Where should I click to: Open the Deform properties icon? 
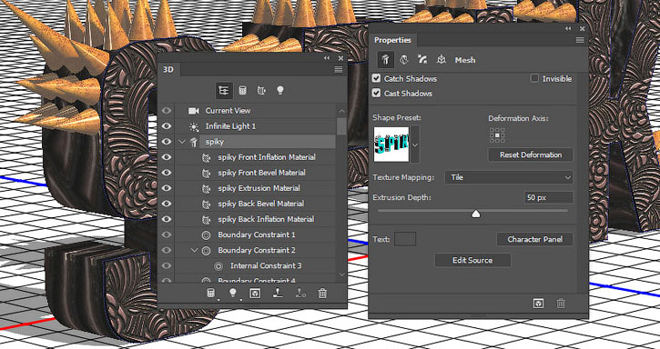click(404, 60)
